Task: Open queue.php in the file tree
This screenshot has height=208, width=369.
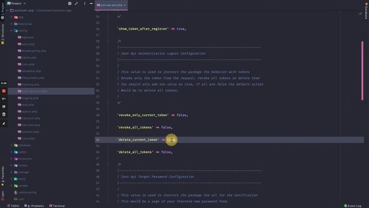Action: (29, 112)
